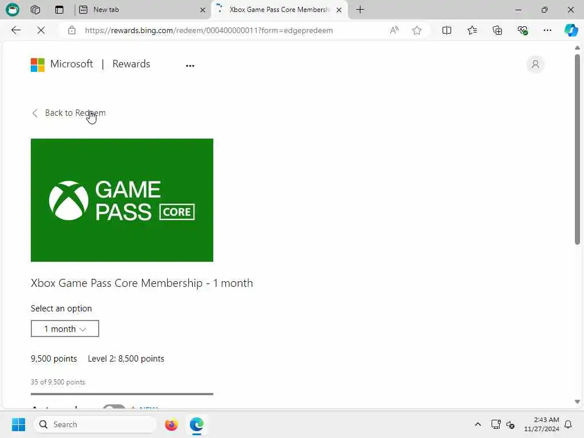Open the Read aloud icon
The image size is (584, 438).
394,30
